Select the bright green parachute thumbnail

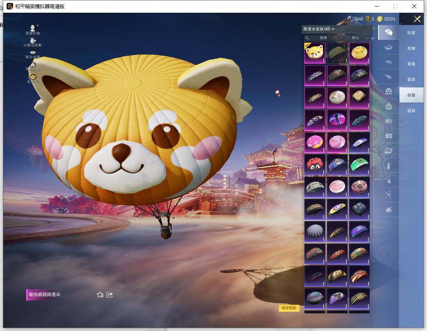click(x=360, y=164)
